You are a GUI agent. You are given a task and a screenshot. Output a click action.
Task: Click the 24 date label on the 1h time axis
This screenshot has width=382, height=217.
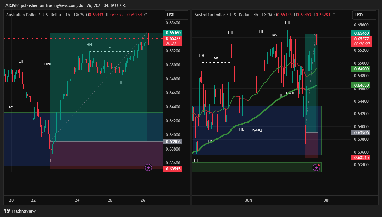(77, 200)
